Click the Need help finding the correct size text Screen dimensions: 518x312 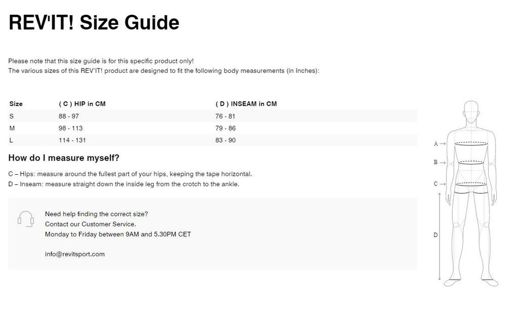(x=96, y=214)
